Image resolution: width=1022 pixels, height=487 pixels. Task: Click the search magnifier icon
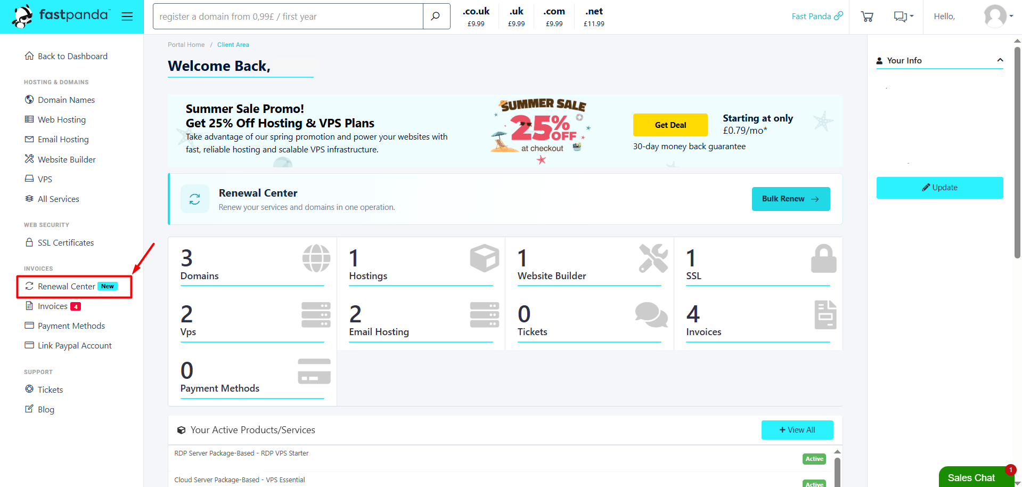point(436,17)
